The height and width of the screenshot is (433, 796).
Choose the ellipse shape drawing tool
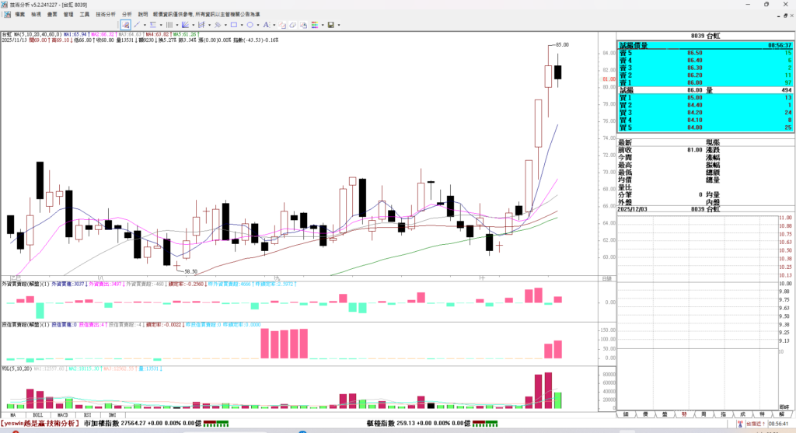[x=250, y=25]
